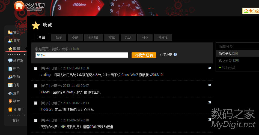Open 我的空间 via the house icon button
Viewport: 259px width, 135px height.
coord(251,11)
